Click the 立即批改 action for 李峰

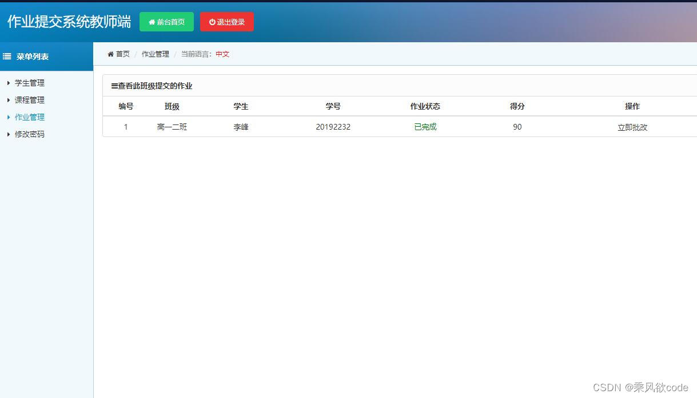click(x=632, y=127)
